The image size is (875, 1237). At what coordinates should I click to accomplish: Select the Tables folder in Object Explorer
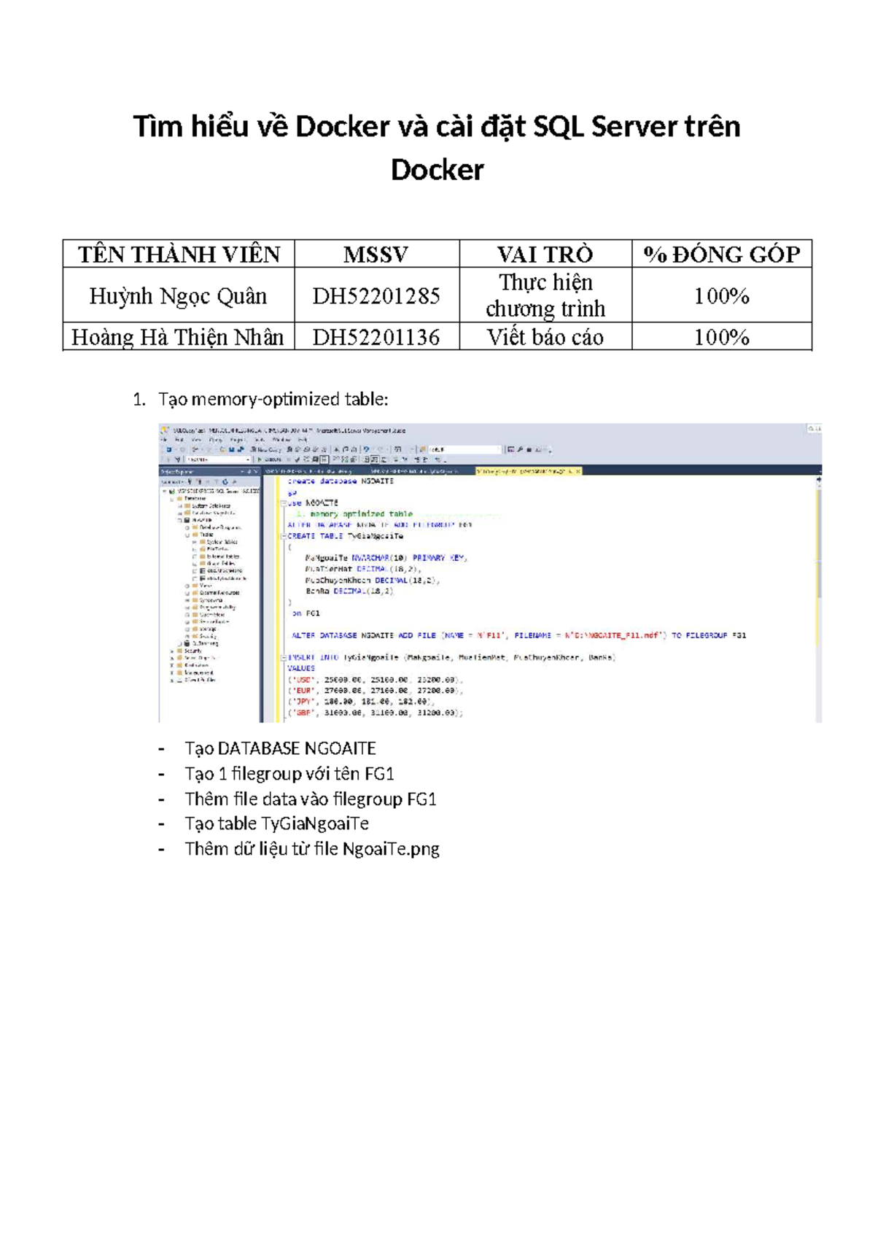click(x=206, y=535)
